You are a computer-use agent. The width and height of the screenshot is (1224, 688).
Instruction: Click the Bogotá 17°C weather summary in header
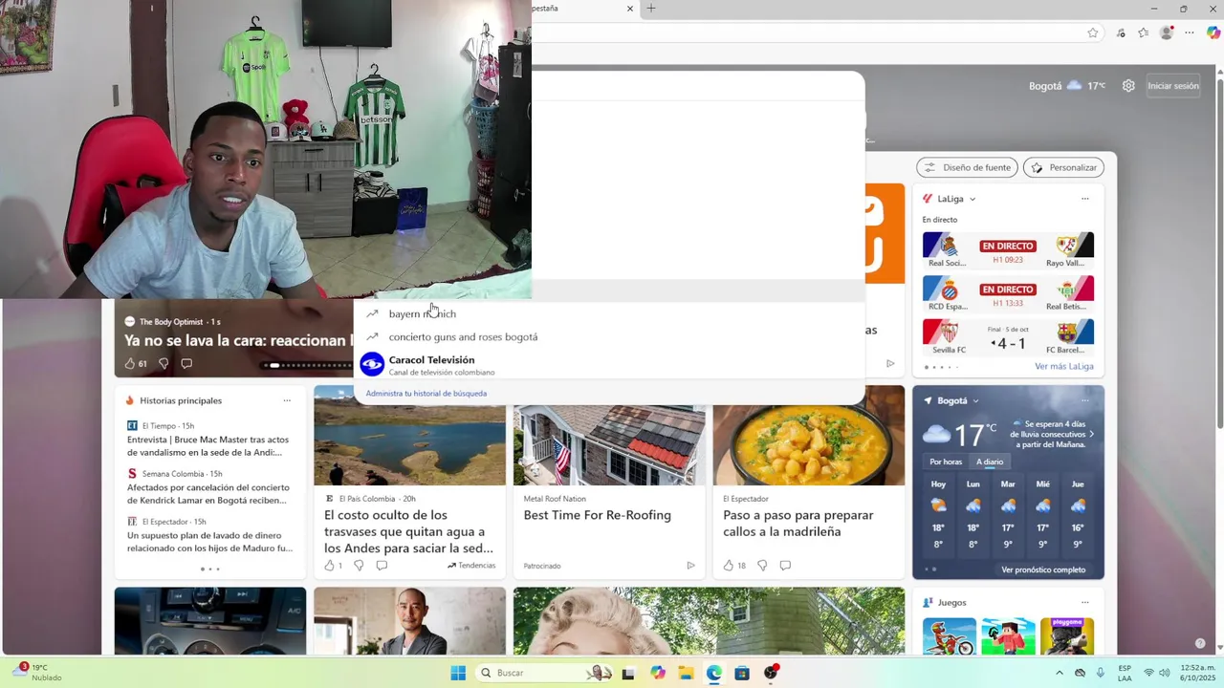1067,86
